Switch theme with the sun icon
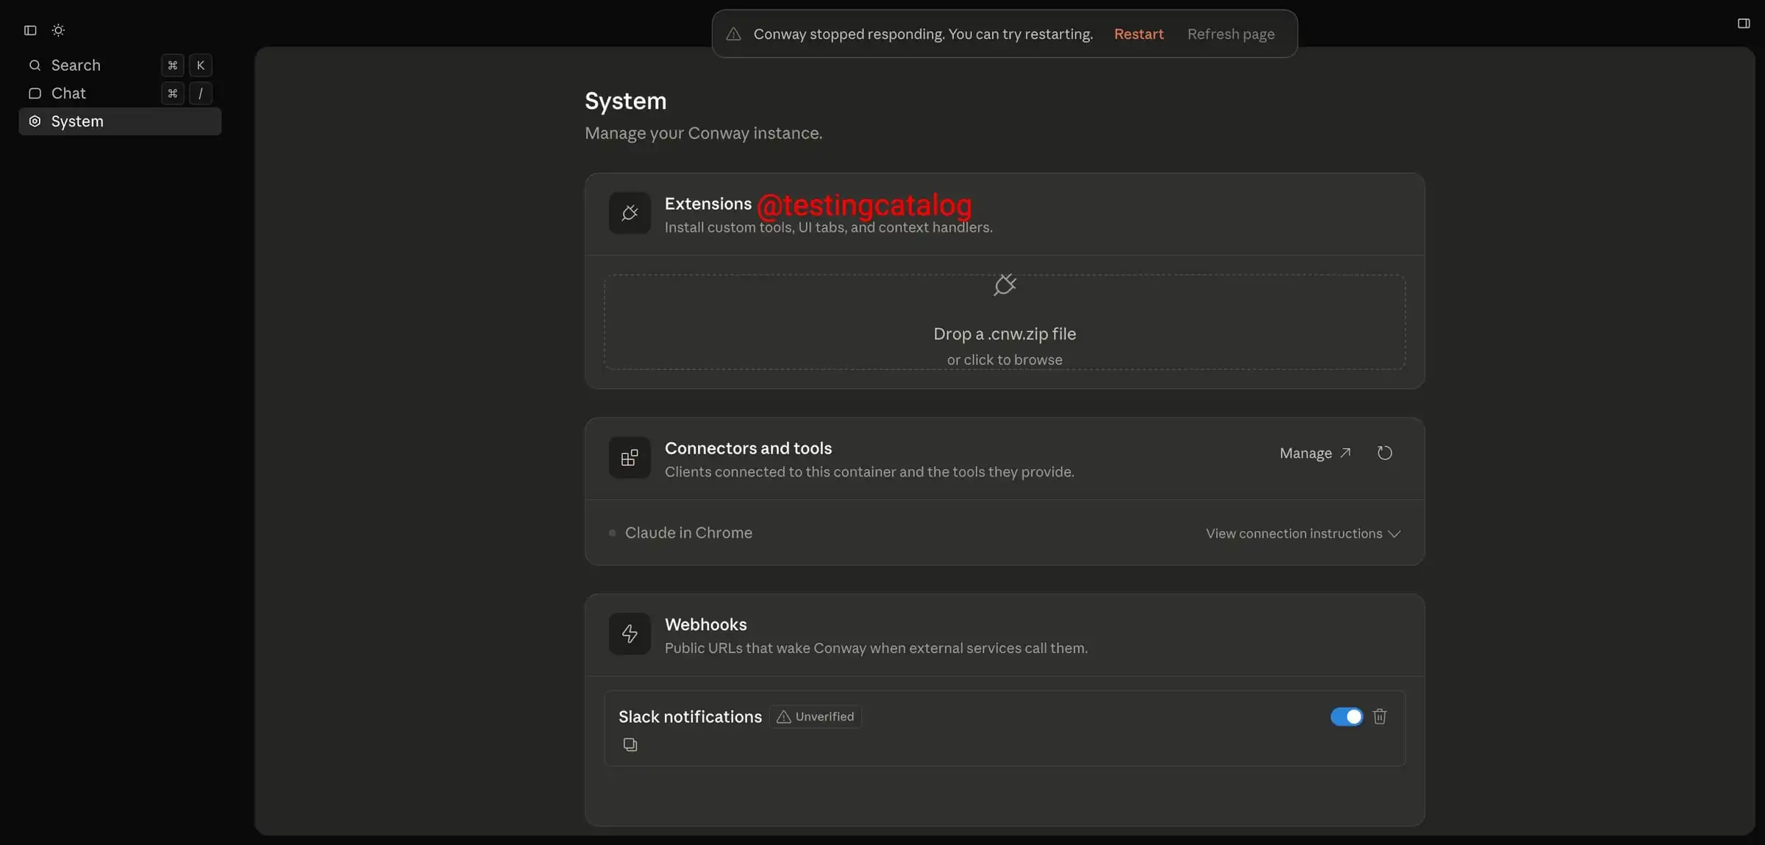Viewport: 1765px width, 845px height. click(58, 30)
